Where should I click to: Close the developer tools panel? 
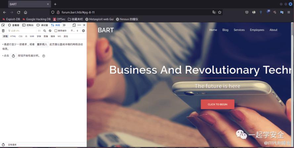tap(84, 25)
